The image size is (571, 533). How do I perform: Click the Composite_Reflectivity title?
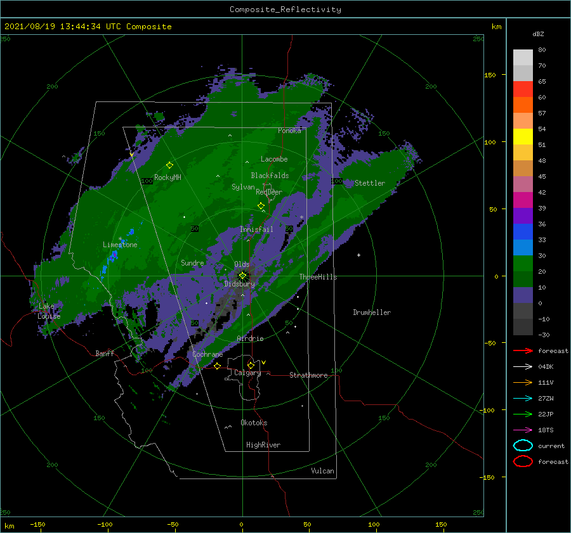[x=285, y=10]
